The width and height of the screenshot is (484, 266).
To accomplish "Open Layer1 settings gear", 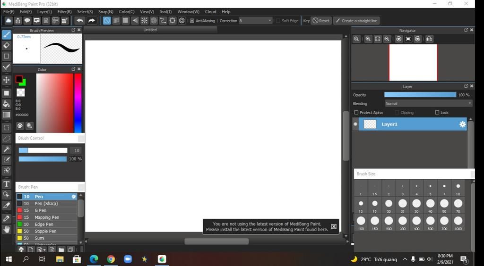I will coord(462,125).
